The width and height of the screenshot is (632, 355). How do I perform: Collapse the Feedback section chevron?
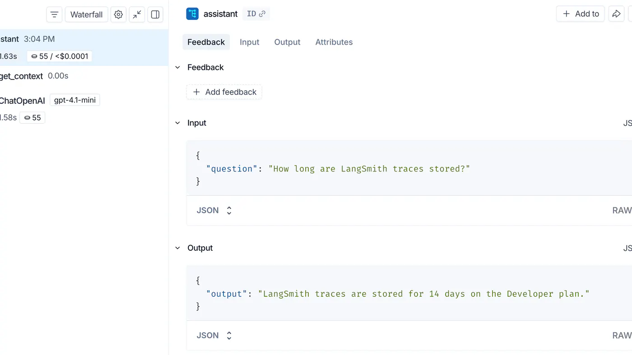pos(178,67)
